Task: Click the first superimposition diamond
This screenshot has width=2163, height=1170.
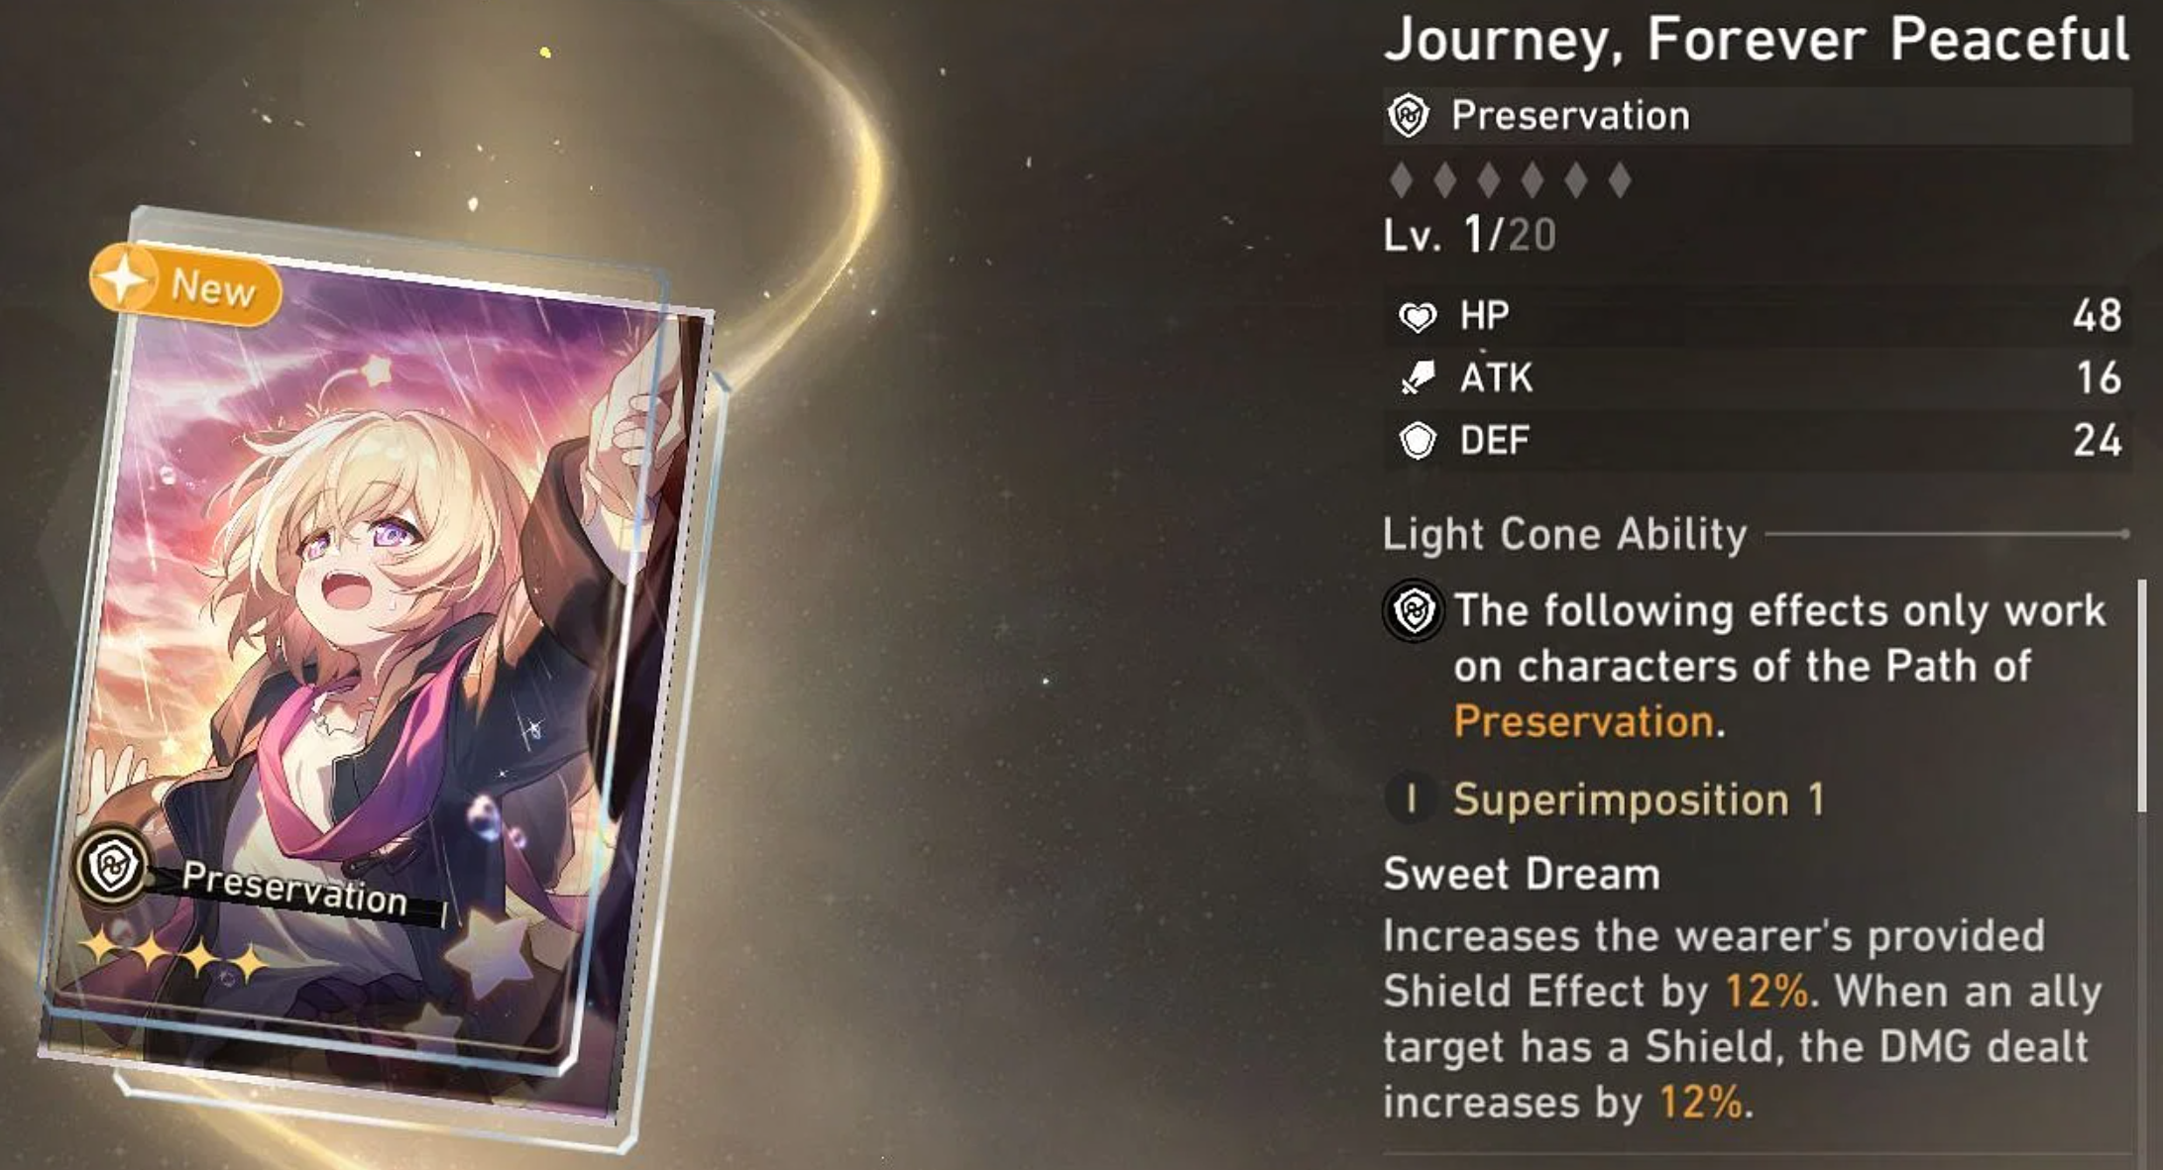Action: pyautogui.click(x=1401, y=180)
